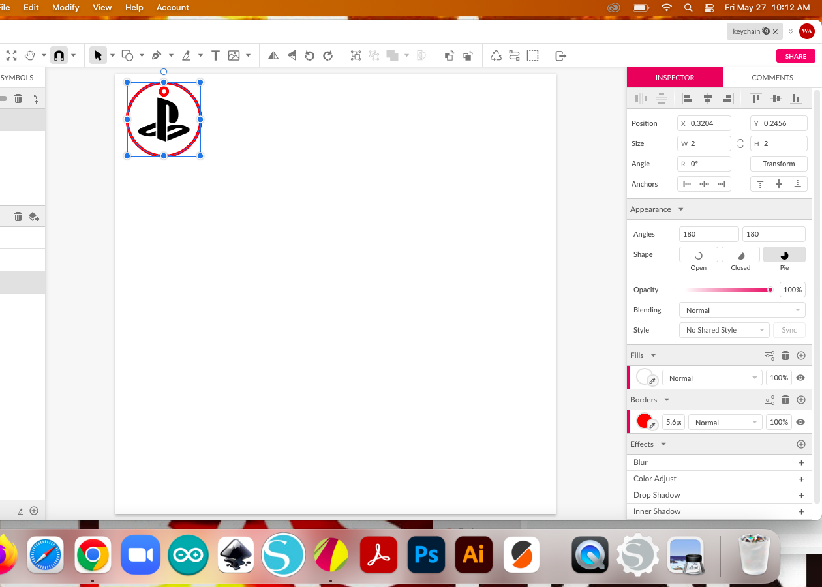Click the Clip/mask dashed rectangle icon
Screen dimensions: 822x587
pos(533,55)
